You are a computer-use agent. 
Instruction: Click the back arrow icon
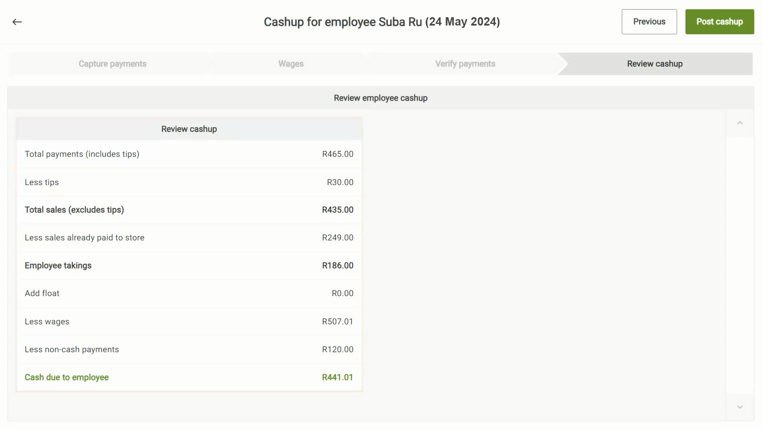point(17,22)
